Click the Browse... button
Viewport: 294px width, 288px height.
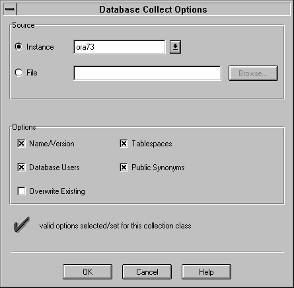(x=253, y=73)
